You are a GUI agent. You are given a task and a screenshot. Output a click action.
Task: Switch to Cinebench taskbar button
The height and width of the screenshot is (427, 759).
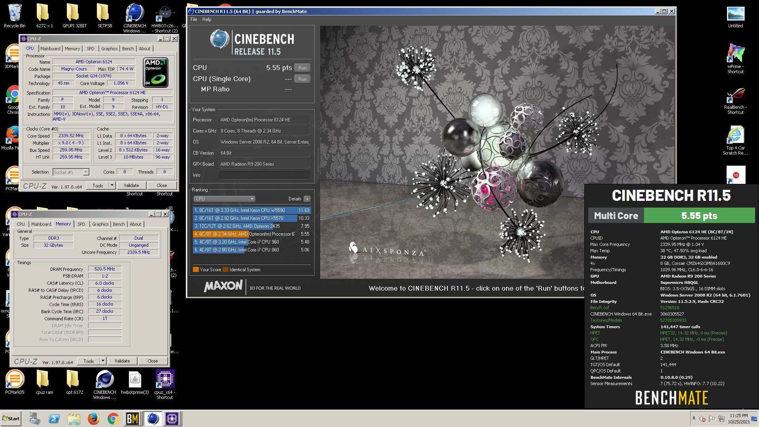click(153, 418)
